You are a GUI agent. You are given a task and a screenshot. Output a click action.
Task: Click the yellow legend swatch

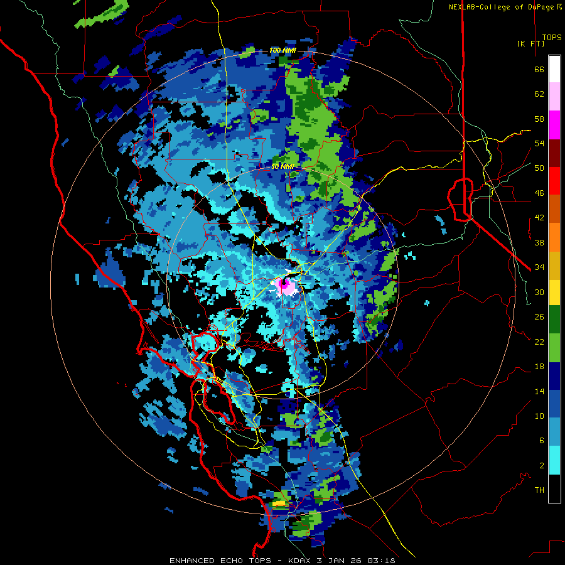pyautogui.click(x=554, y=293)
